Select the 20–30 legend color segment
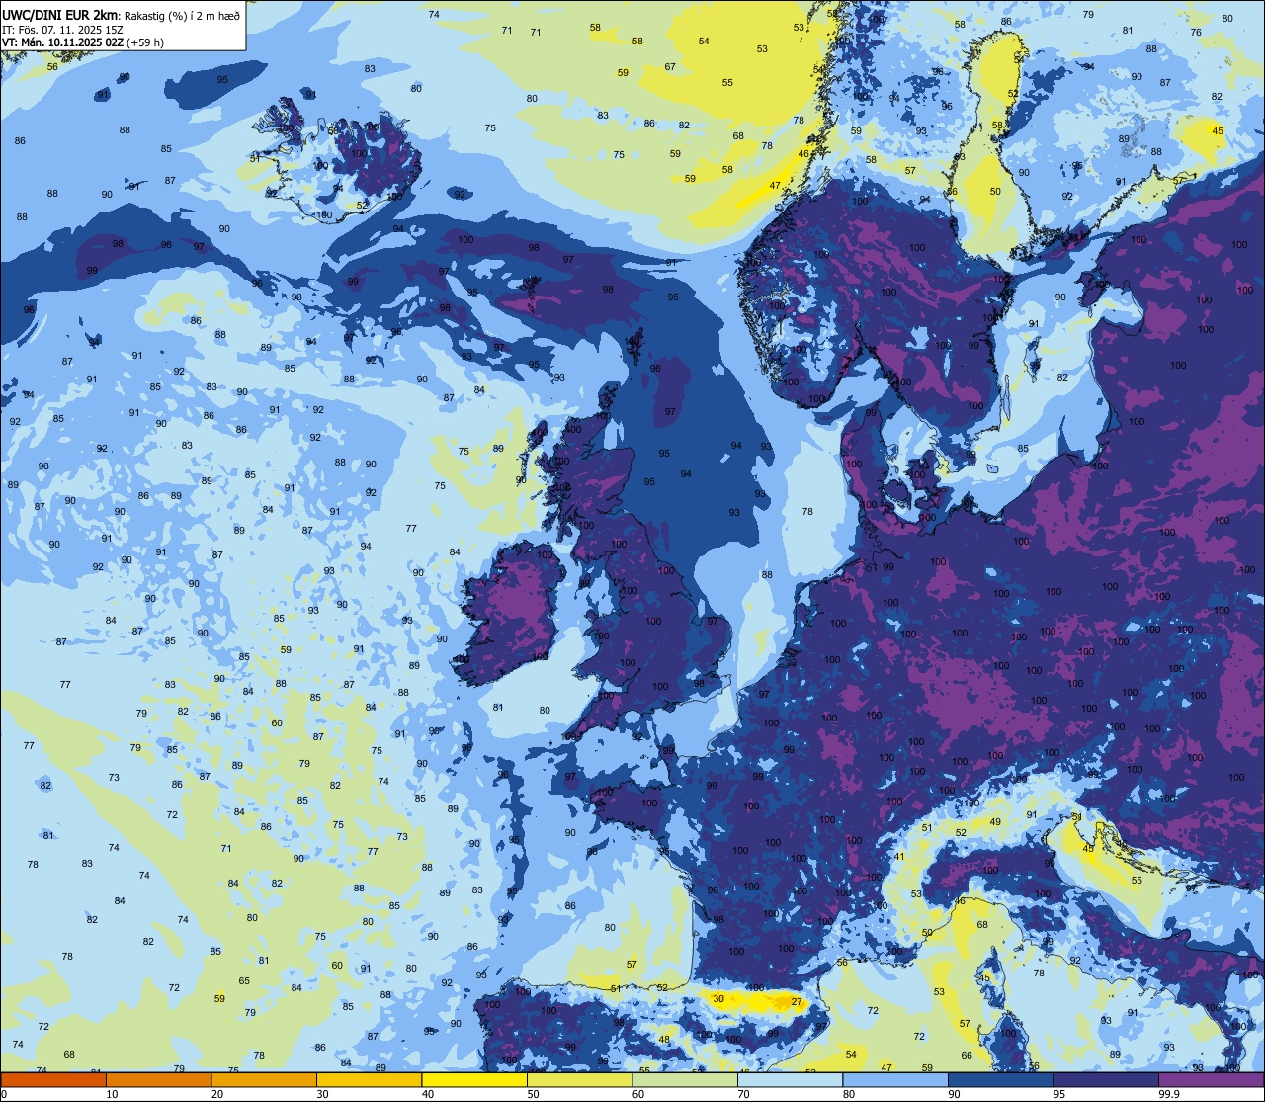Viewport: 1265px width, 1102px height. pos(264,1079)
